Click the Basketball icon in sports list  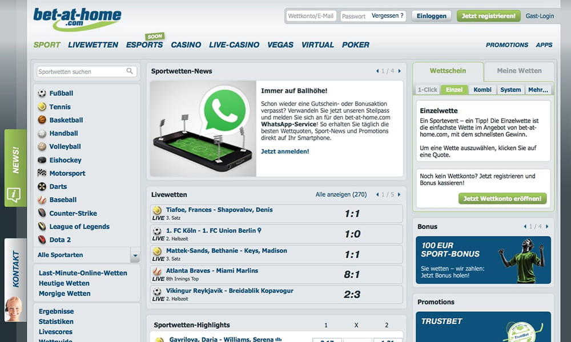pyautogui.click(x=42, y=120)
